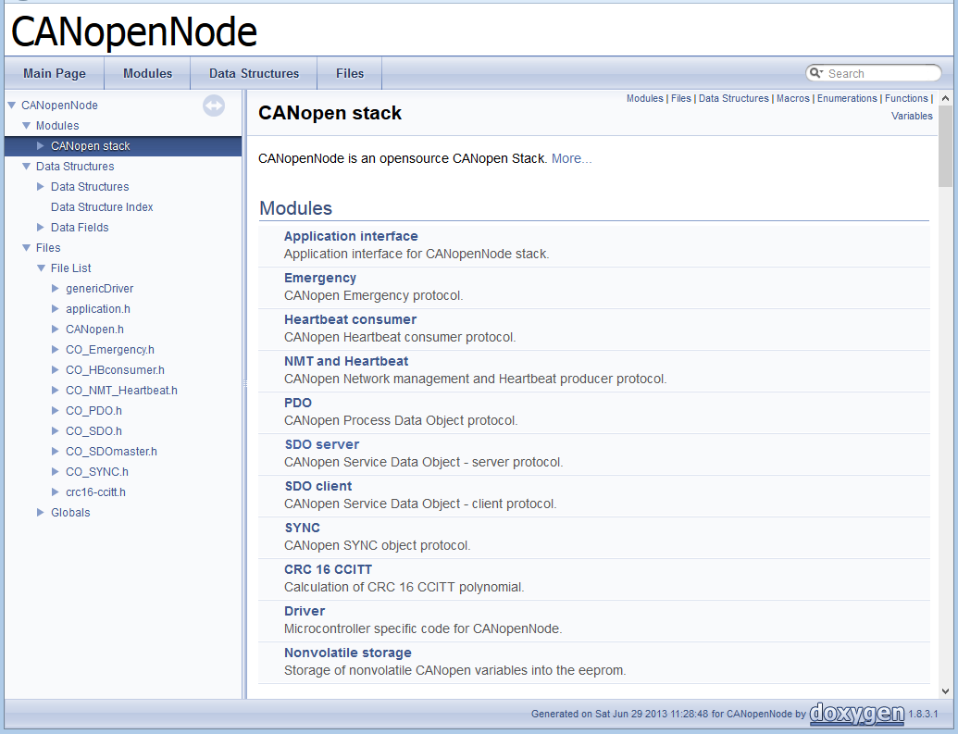The image size is (958, 734).
Task: Follow the More... link
Action: click(571, 158)
